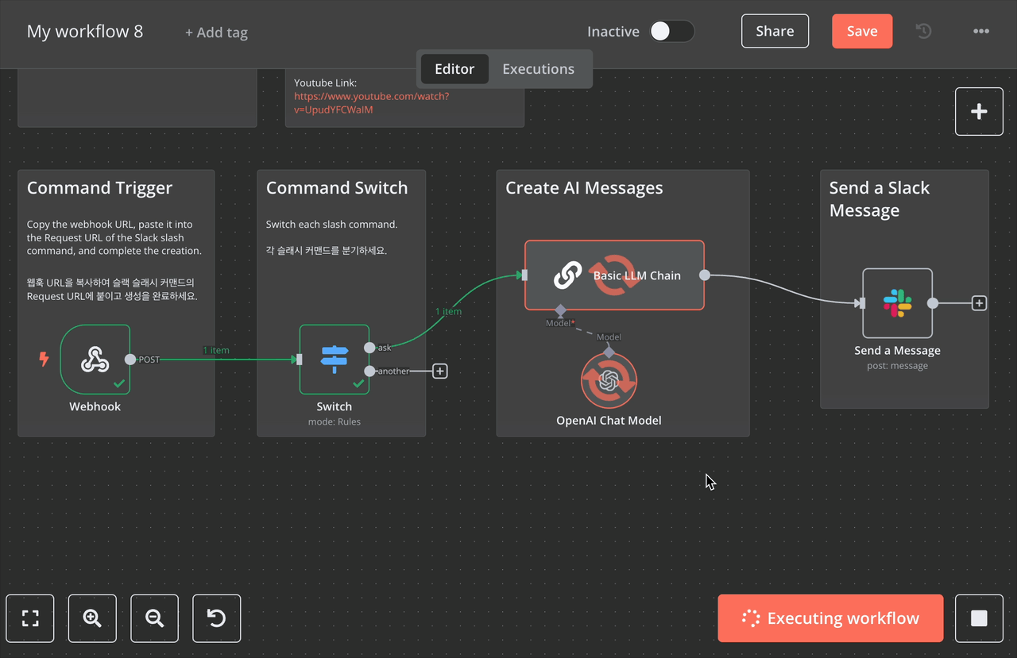Fit workflow to view
The width and height of the screenshot is (1017, 658).
point(30,618)
